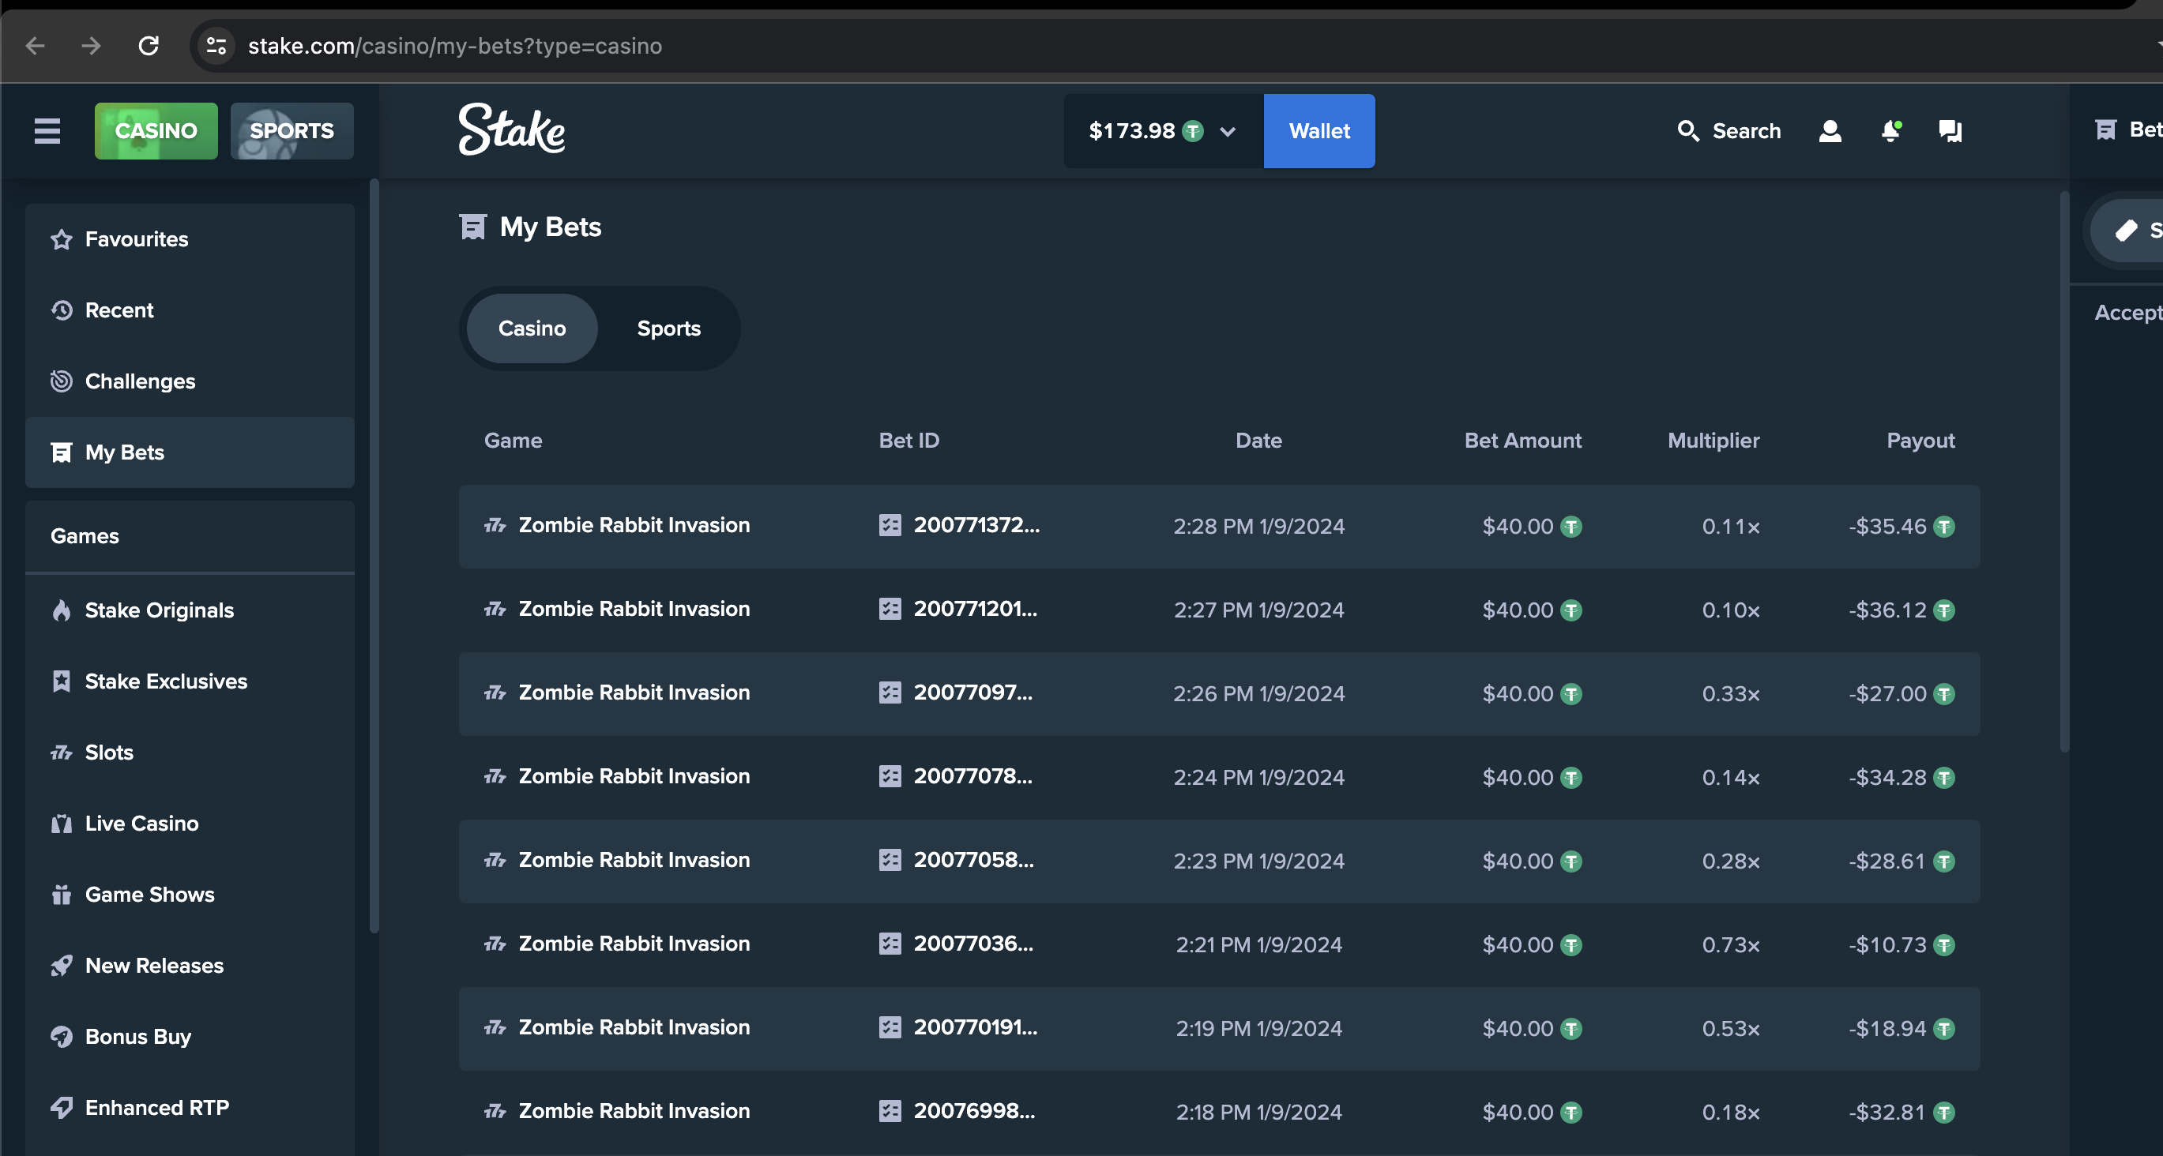Open My Bets in sidebar
The width and height of the screenshot is (2163, 1156).
coord(190,452)
